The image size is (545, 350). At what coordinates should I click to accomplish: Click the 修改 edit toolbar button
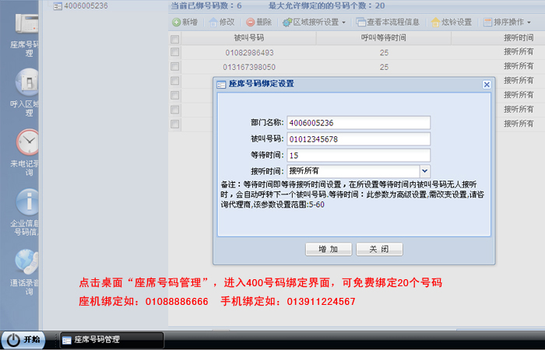coord(222,22)
